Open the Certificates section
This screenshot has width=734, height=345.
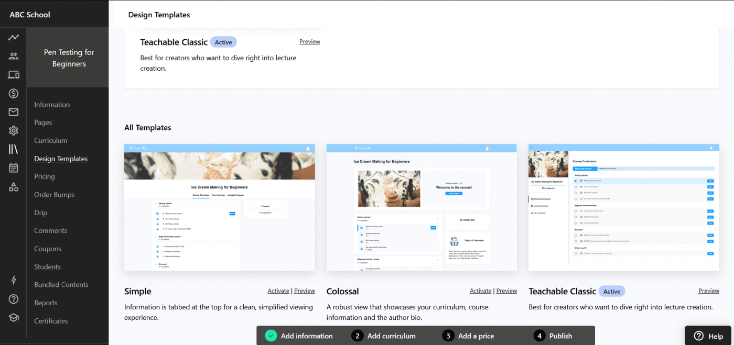click(51, 321)
